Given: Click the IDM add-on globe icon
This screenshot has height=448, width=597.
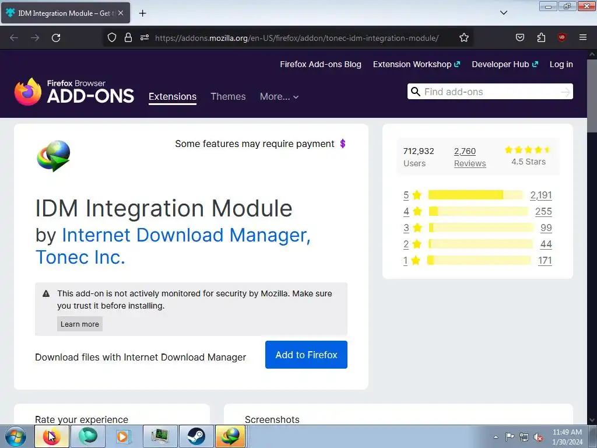Looking at the screenshot, I should point(53,156).
